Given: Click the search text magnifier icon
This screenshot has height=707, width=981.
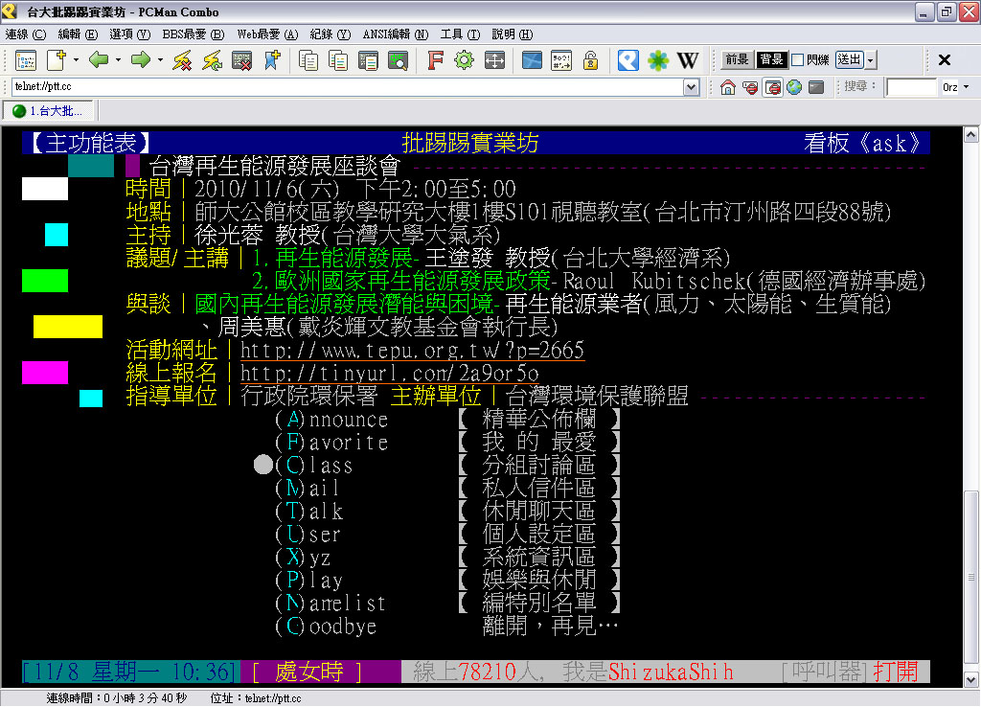Looking at the screenshot, I should point(398,60).
